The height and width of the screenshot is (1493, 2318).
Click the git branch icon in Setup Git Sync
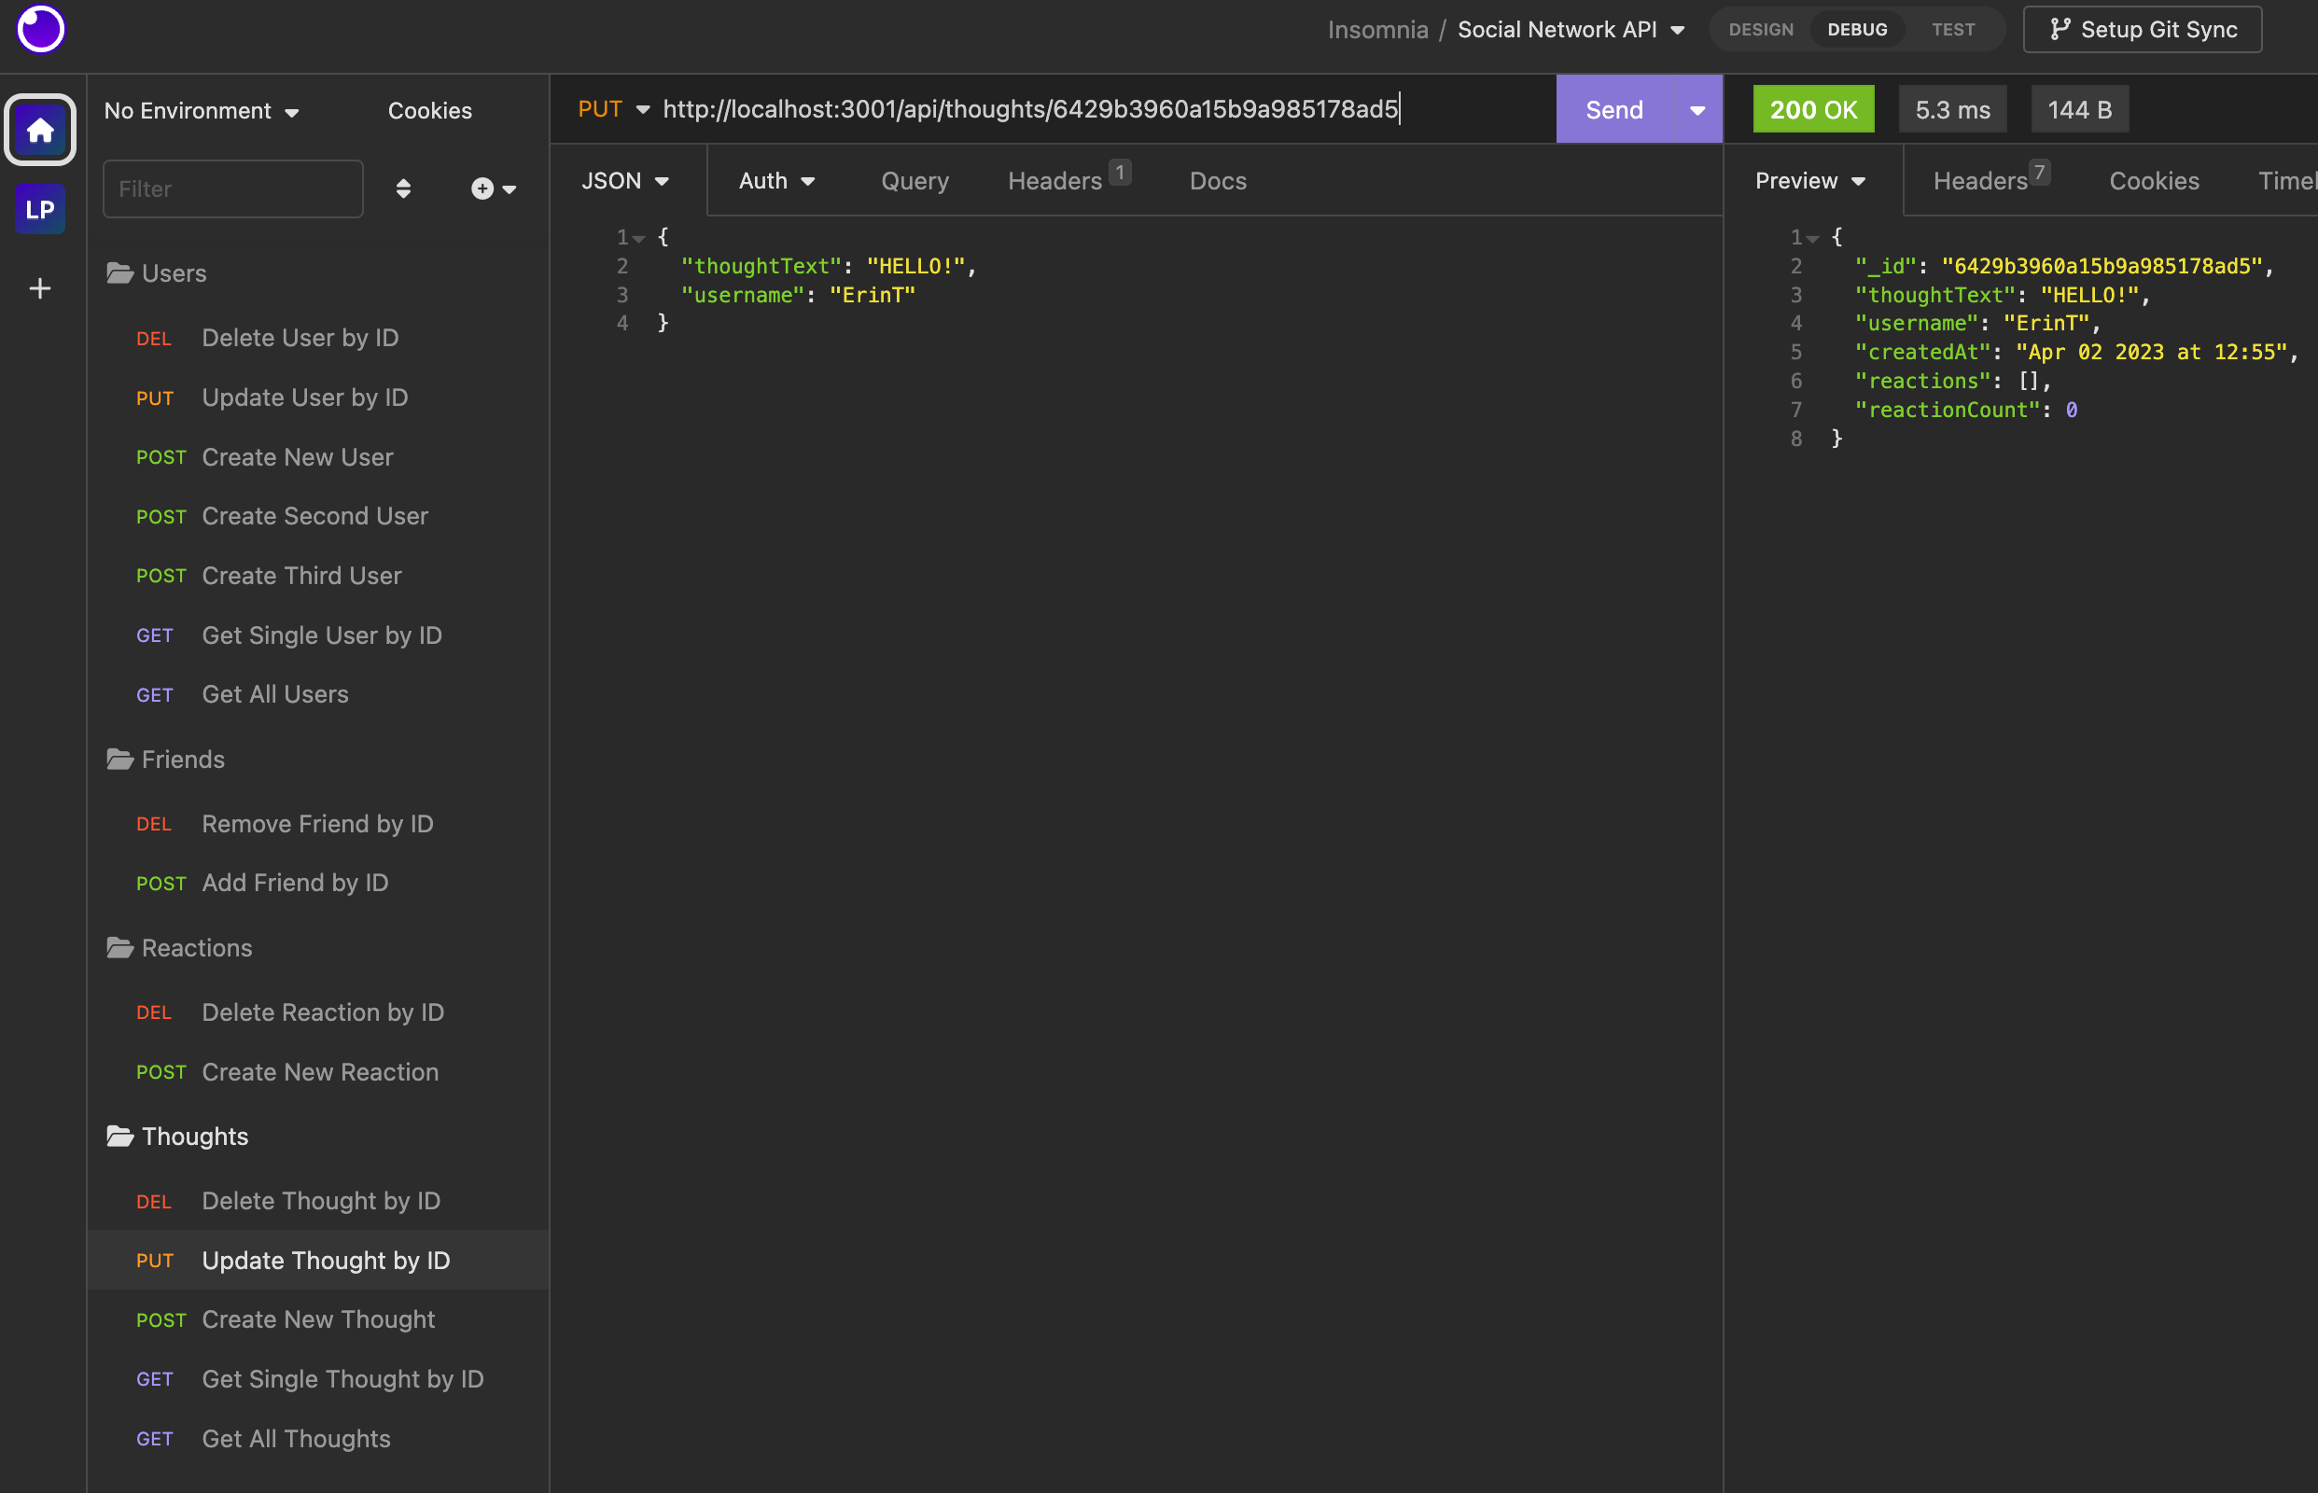pos(2061,29)
